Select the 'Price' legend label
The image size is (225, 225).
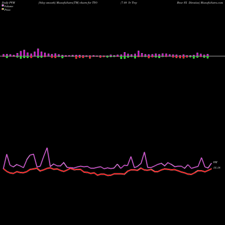coord(8,10)
